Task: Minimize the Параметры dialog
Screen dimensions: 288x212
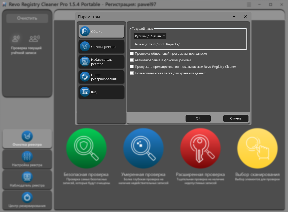Action: tap(234, 17)
